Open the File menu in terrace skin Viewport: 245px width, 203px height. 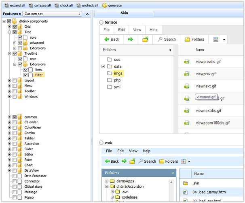(x=107, y=30)
